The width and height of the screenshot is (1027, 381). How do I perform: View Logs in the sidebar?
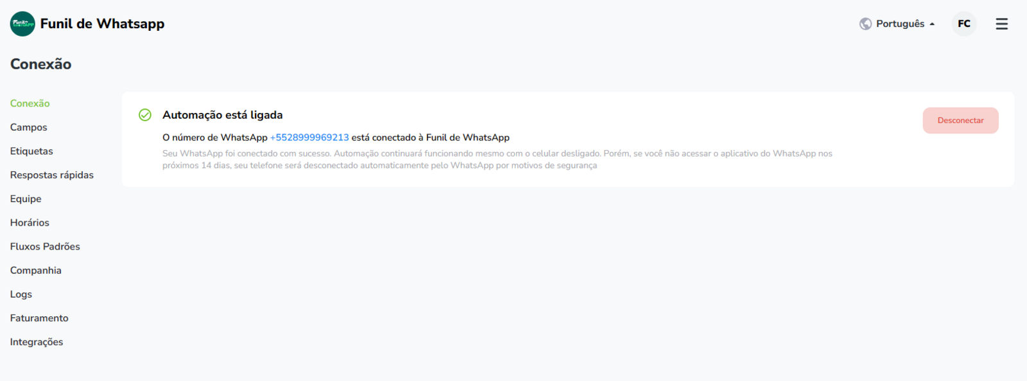21,294
